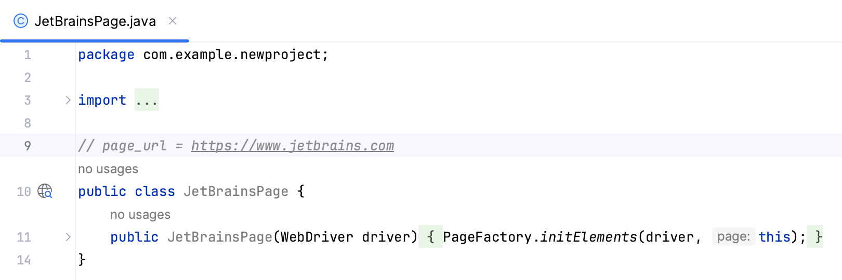Click the JetBrainsPage class name declaration
This screenshot has width=842, height=280.
click(235, 191)
